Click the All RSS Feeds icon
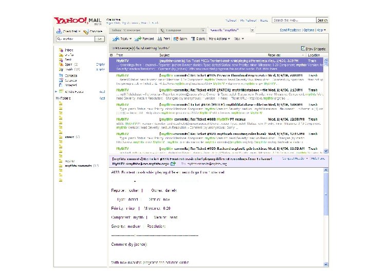370x277 pixels. coord(61,91)
